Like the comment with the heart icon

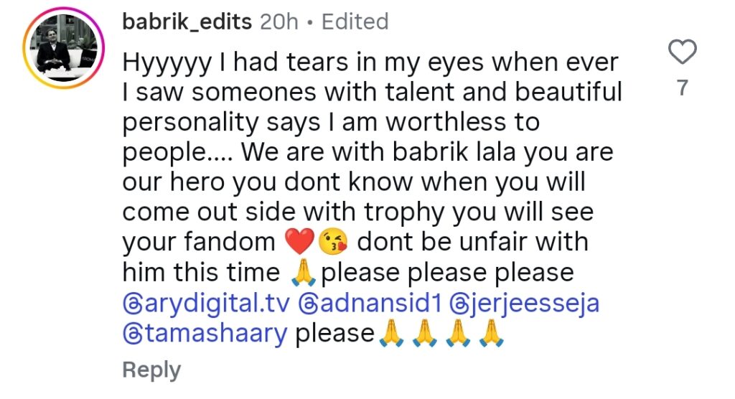(682, 52)
